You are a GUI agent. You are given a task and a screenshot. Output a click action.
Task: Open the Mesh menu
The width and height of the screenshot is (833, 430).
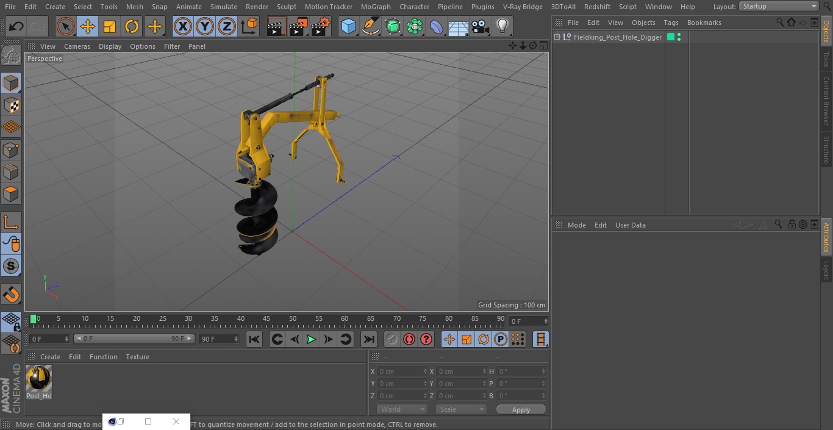135,7
